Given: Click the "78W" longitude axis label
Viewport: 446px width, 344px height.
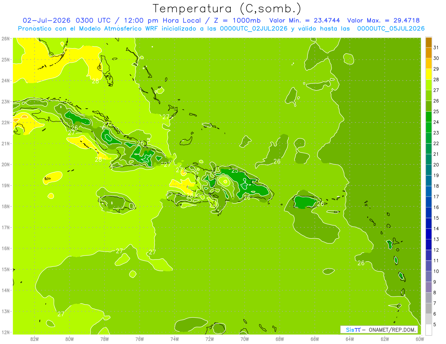Looking at the screenshot, I should (x=104, y=339).
